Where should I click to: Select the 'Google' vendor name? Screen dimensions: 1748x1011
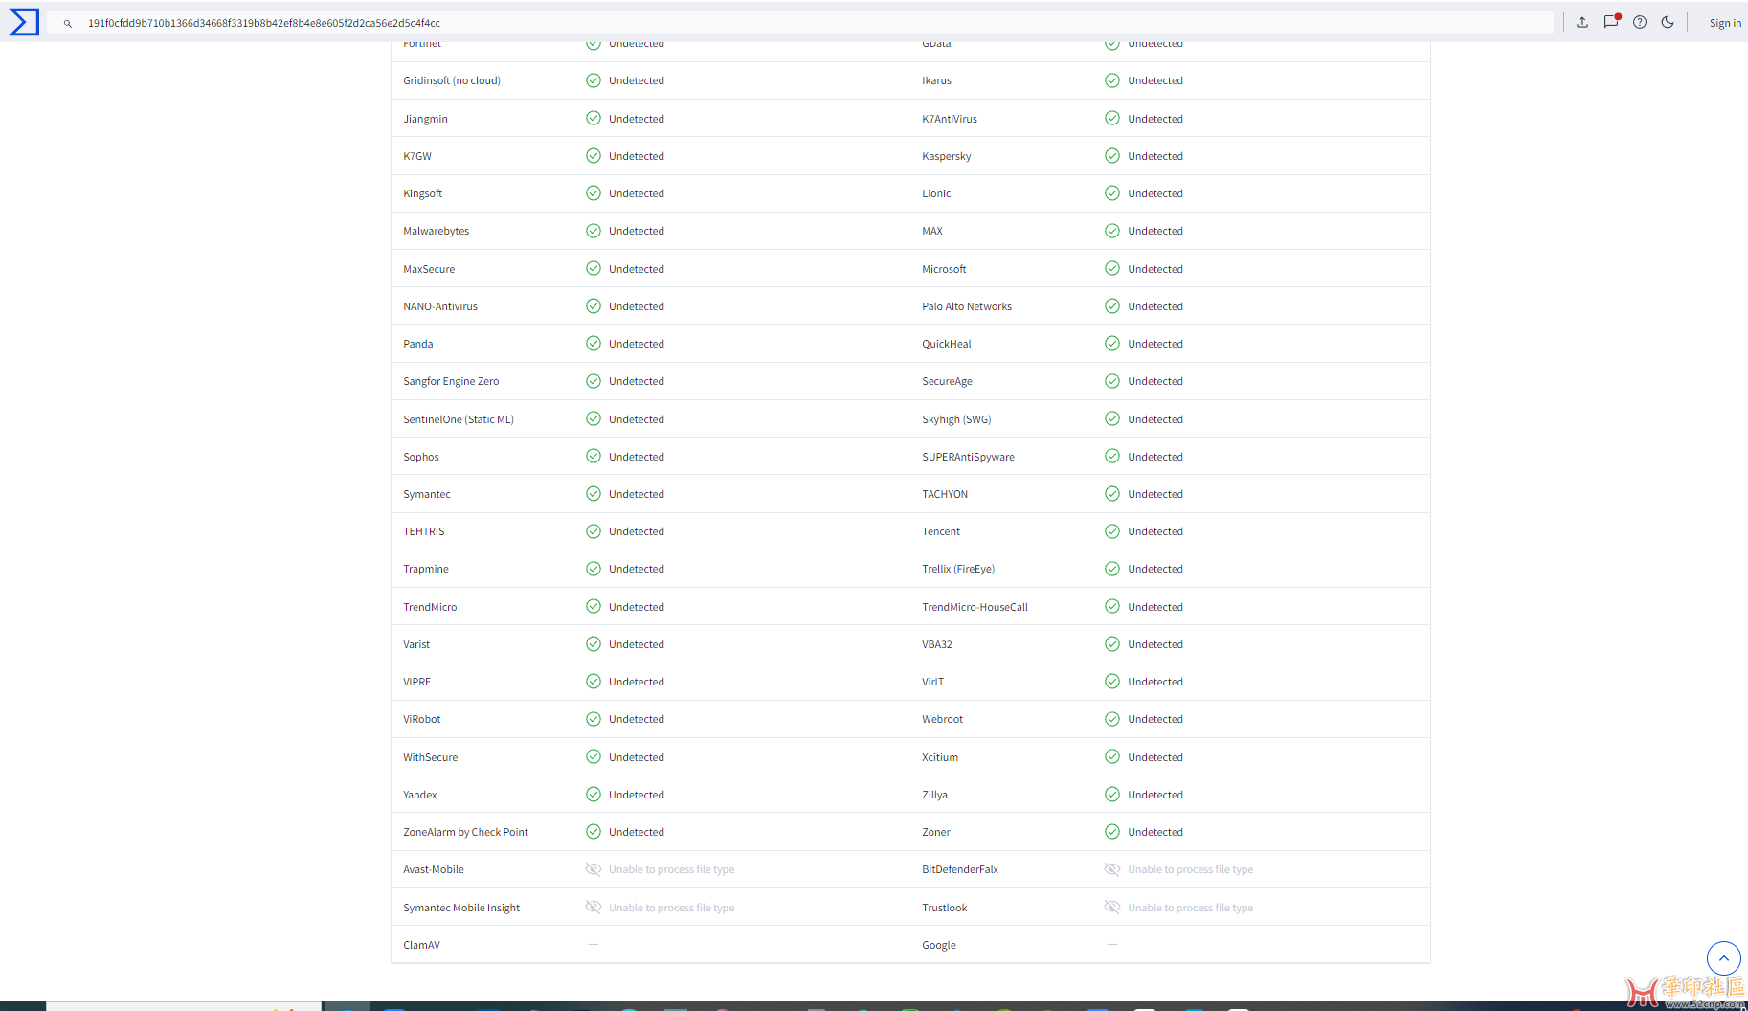[939, 945]
